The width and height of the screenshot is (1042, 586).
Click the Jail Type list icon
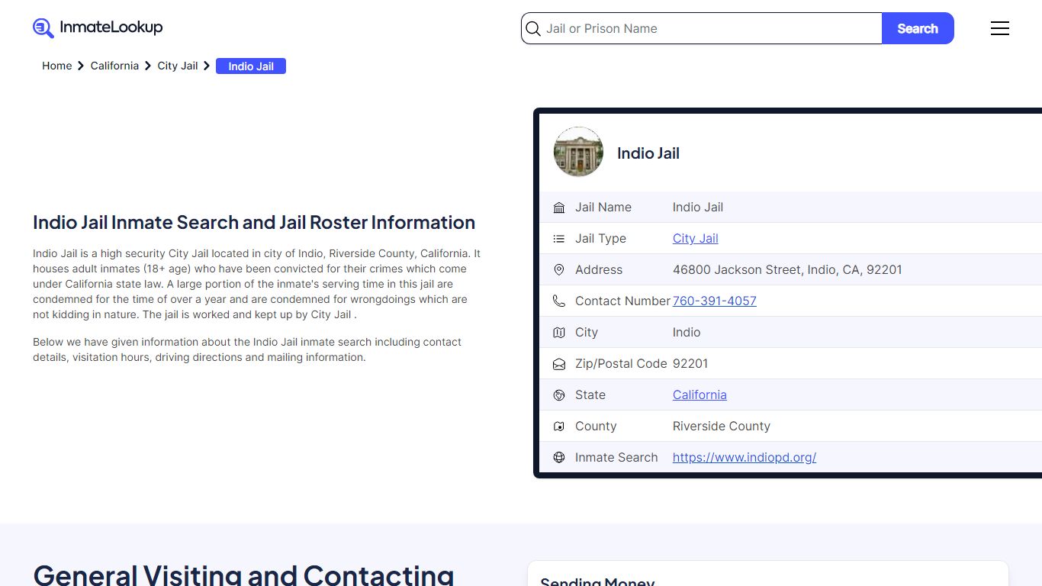(x=559, y=239)
